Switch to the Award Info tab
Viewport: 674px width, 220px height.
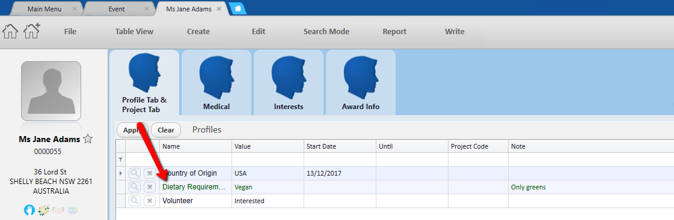click(361, 82)
